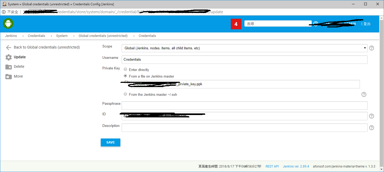
Task: Expand the Jenkins breadcrumb arrow
Action: (x=23, y=36)
